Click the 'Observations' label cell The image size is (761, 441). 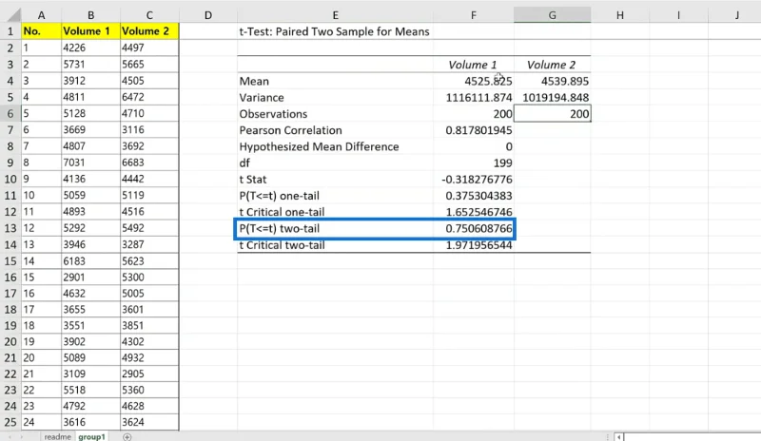point(336,114)
